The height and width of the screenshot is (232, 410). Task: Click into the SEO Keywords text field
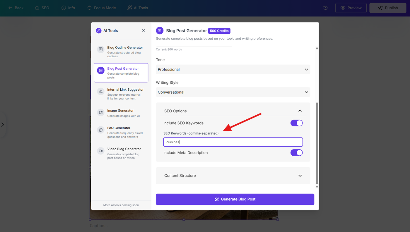[233, 142]
